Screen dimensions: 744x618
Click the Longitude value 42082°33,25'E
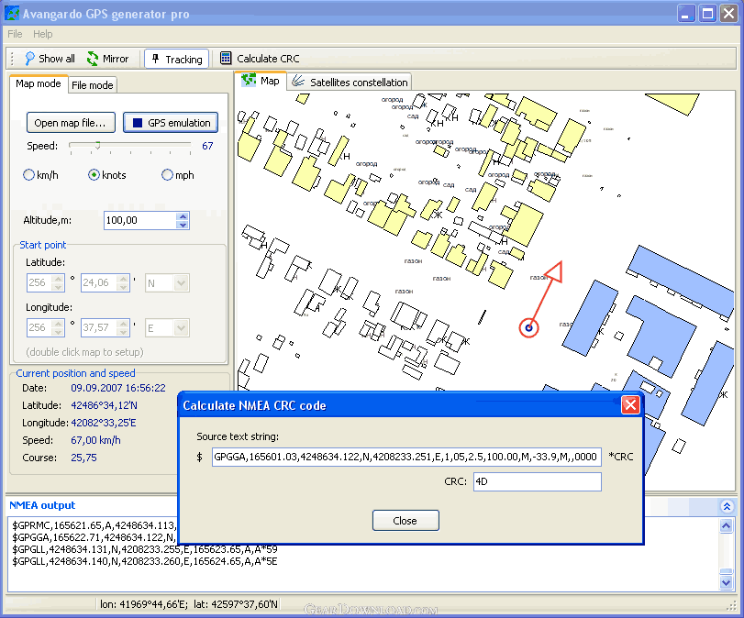point(104,423)
